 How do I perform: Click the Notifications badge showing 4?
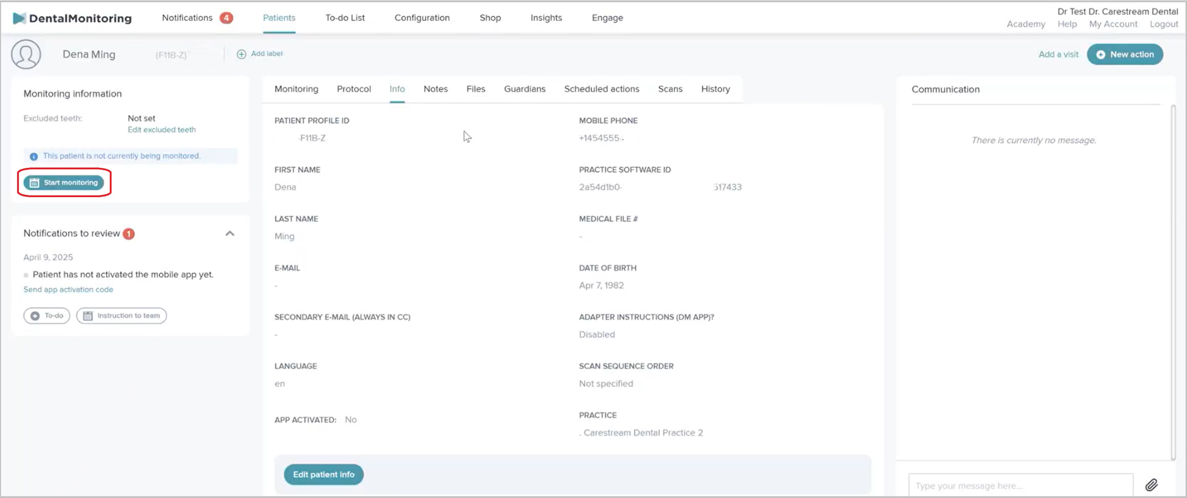pos(226,18)
